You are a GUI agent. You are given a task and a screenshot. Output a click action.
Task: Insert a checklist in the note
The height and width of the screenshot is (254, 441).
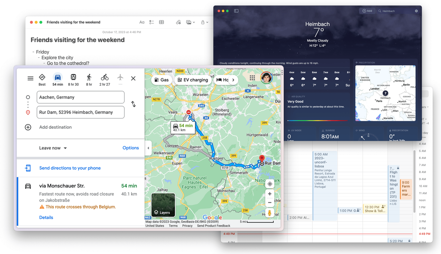click(152, 22)
